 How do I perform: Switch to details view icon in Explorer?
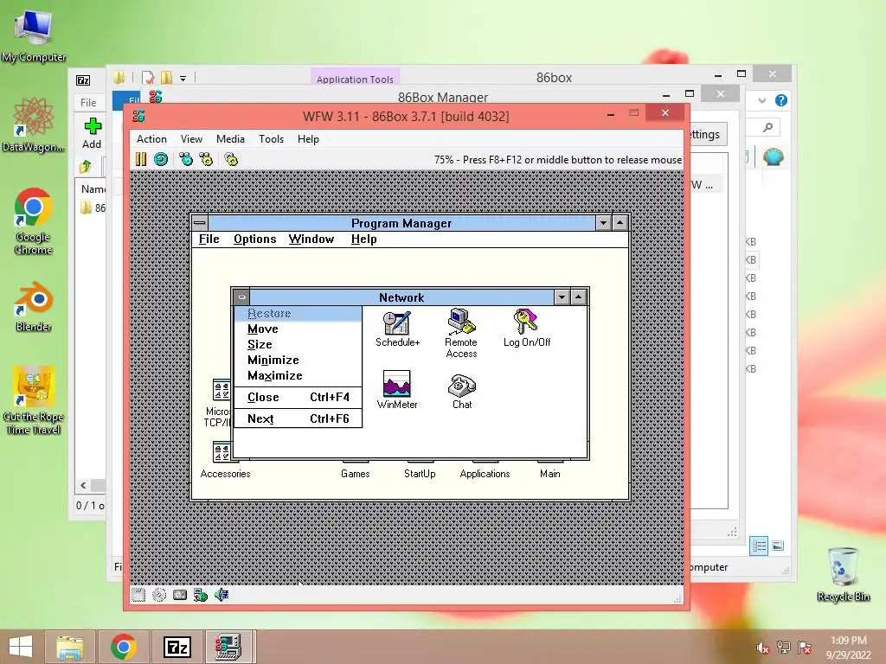(759, 546)
